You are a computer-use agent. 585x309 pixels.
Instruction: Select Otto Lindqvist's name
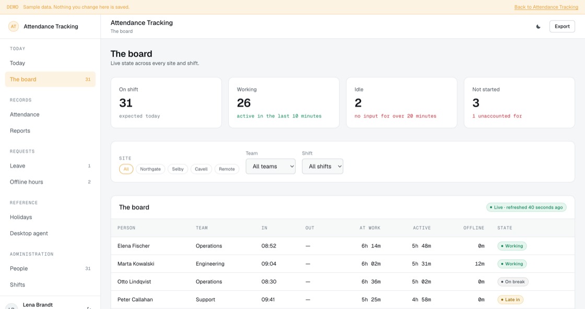click(x=134, y=282)
